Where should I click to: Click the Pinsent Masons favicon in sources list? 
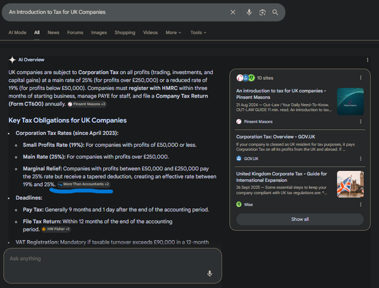click(239, 122)
